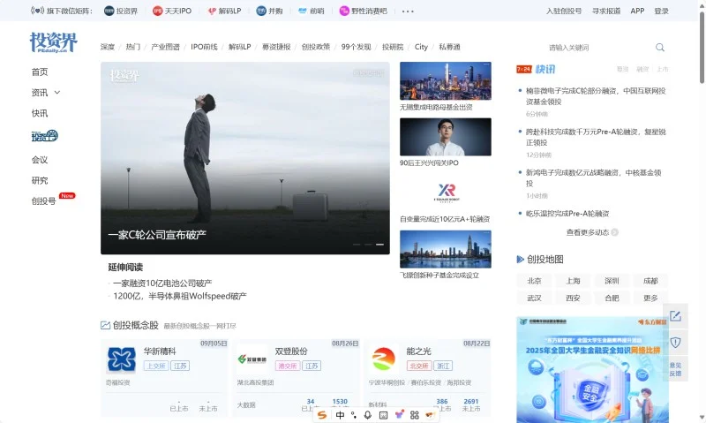The height and width of the screenshot is (423, 706).
Task: Open the 天天IPO WeChat account icon
Action: pos(157,11)
